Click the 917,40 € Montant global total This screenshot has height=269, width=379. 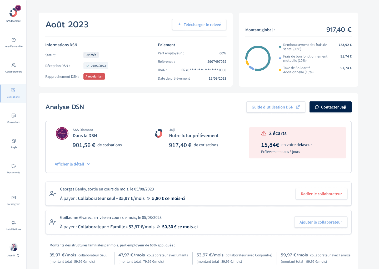coord(339,30)
